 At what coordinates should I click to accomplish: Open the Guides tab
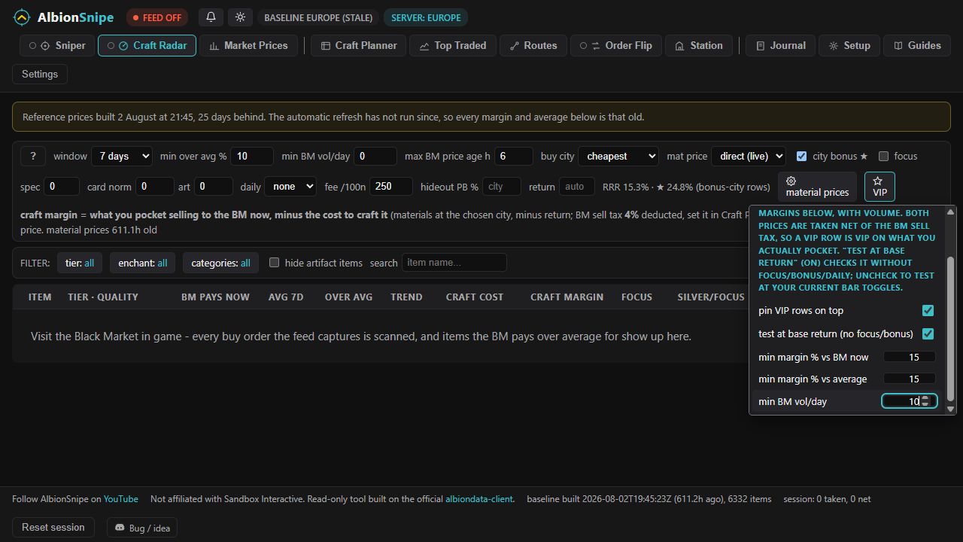[x=917, y=45]
